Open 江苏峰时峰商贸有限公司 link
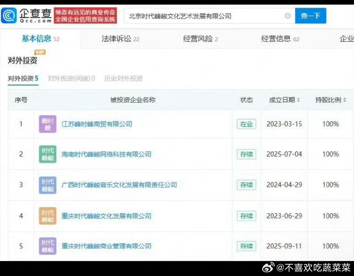Viewport: 354px width, 276px height. 97,124
